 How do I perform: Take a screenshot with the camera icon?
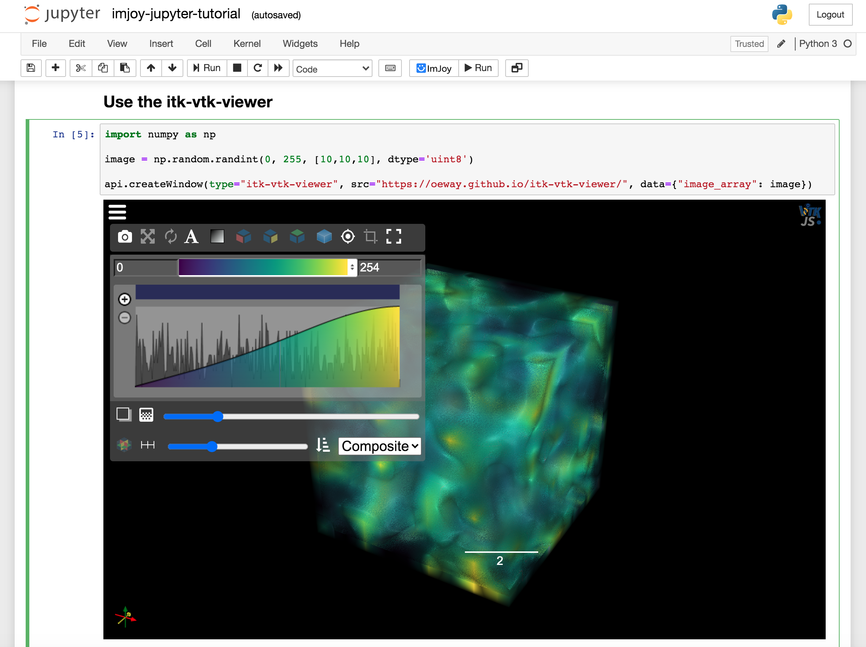[125, 237]
